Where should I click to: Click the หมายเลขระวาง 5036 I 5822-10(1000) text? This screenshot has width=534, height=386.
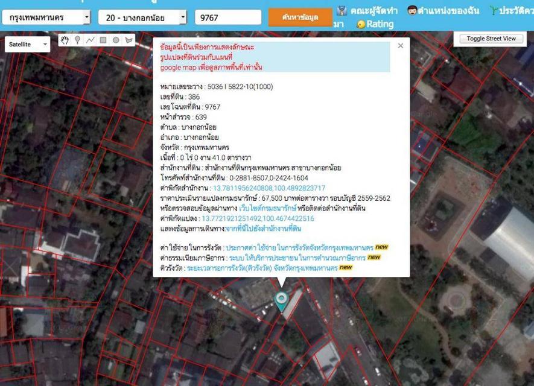point(217,87)
